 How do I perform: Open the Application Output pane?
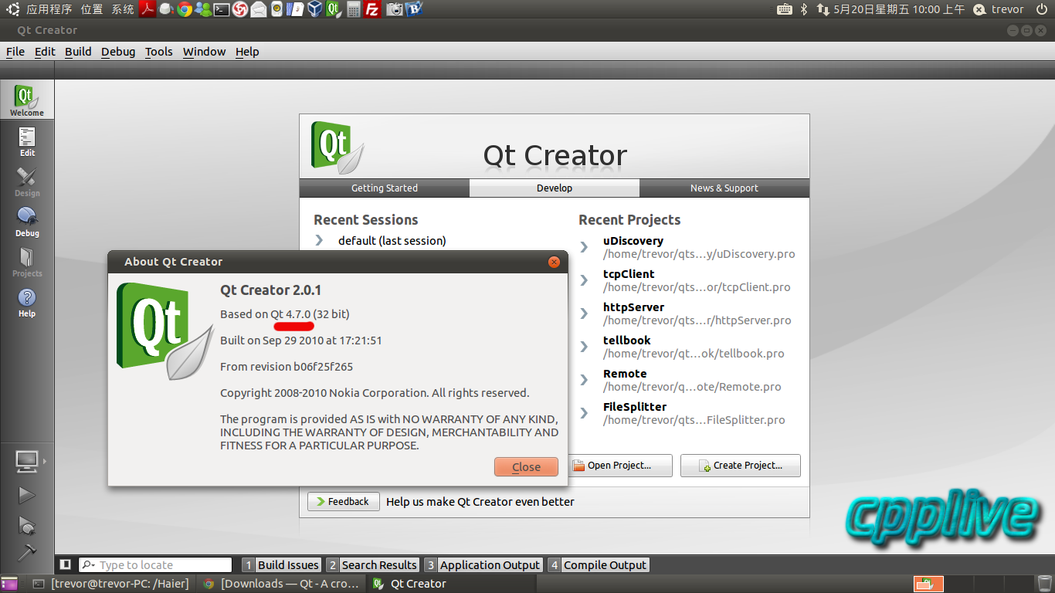click(483, 565)
